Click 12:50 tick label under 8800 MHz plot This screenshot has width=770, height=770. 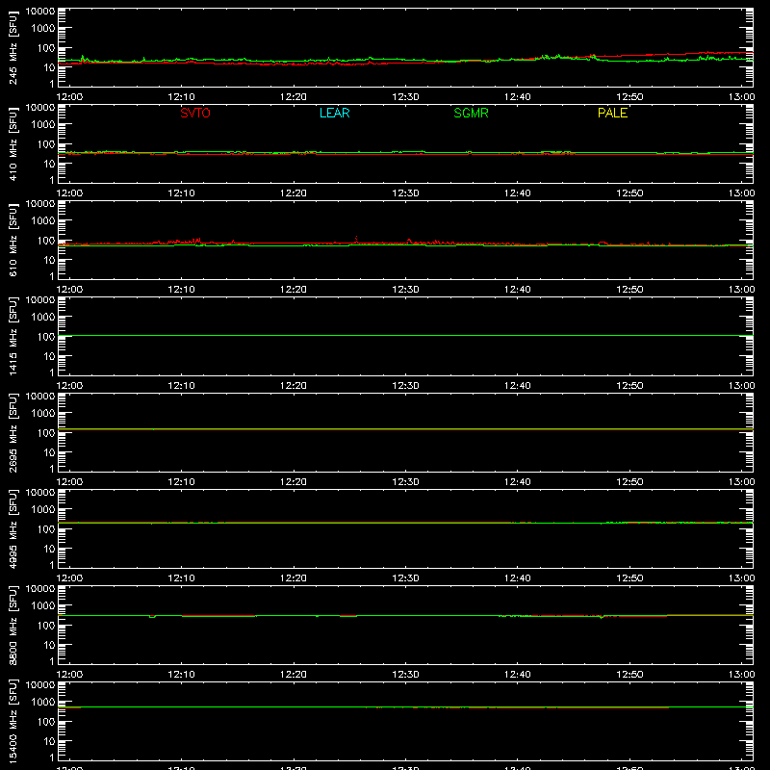pyautogui.click(x=629, y=675)
